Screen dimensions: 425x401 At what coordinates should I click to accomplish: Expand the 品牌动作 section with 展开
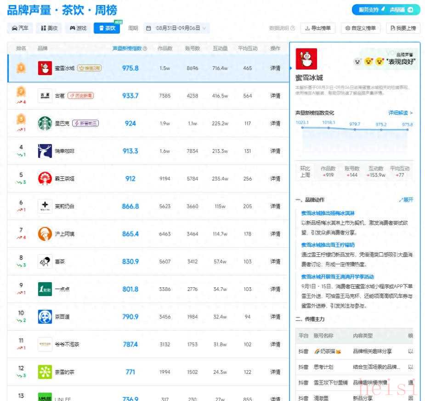[x=406, y=200]
